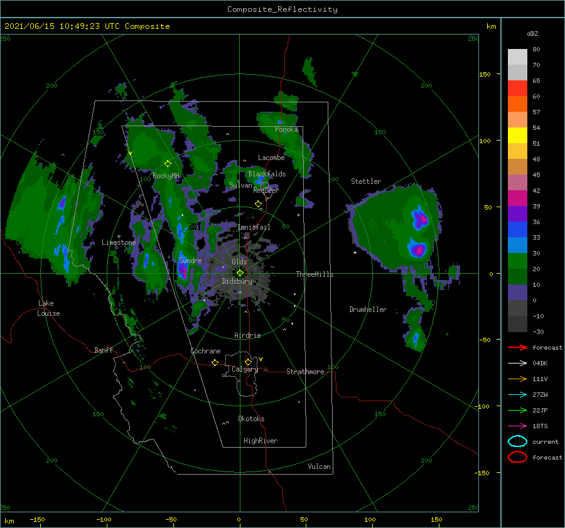Select the red forecast arrow legend icon

click(x=517, y=347)
